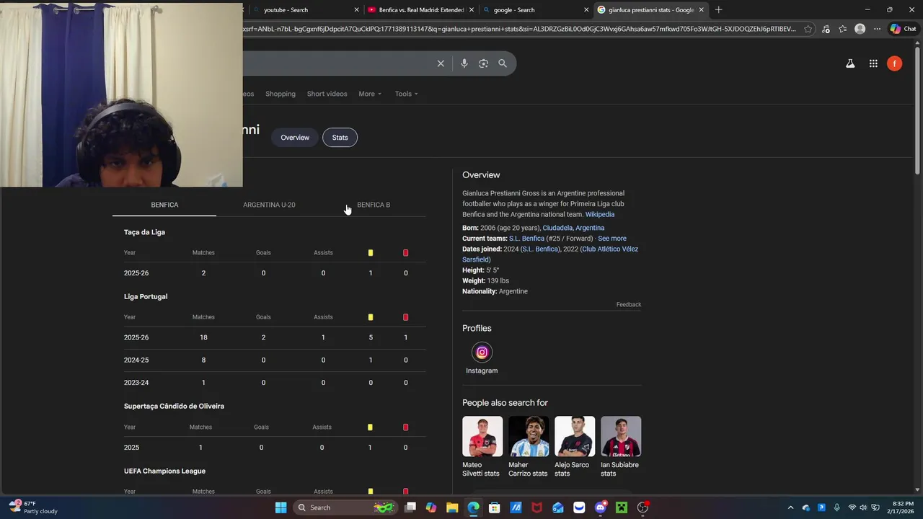Screen dimensions: 923x519
Task: Click the Windows taskbar Search box
Action: [x=345, y=507]
